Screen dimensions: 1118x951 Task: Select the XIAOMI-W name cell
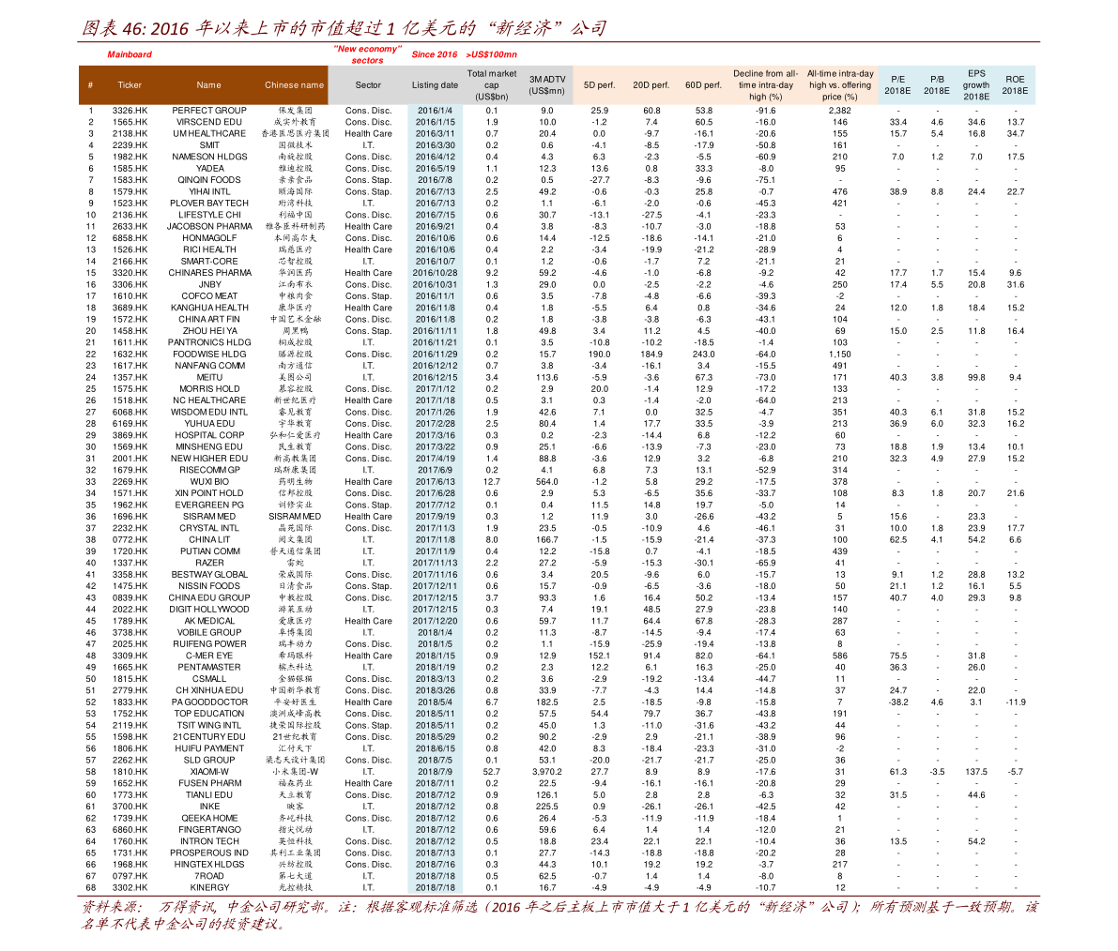pos(209,772)
